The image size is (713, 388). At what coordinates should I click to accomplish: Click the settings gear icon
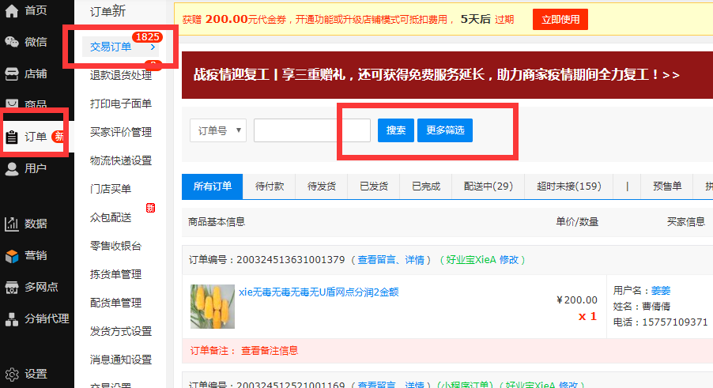coord(12,374)
